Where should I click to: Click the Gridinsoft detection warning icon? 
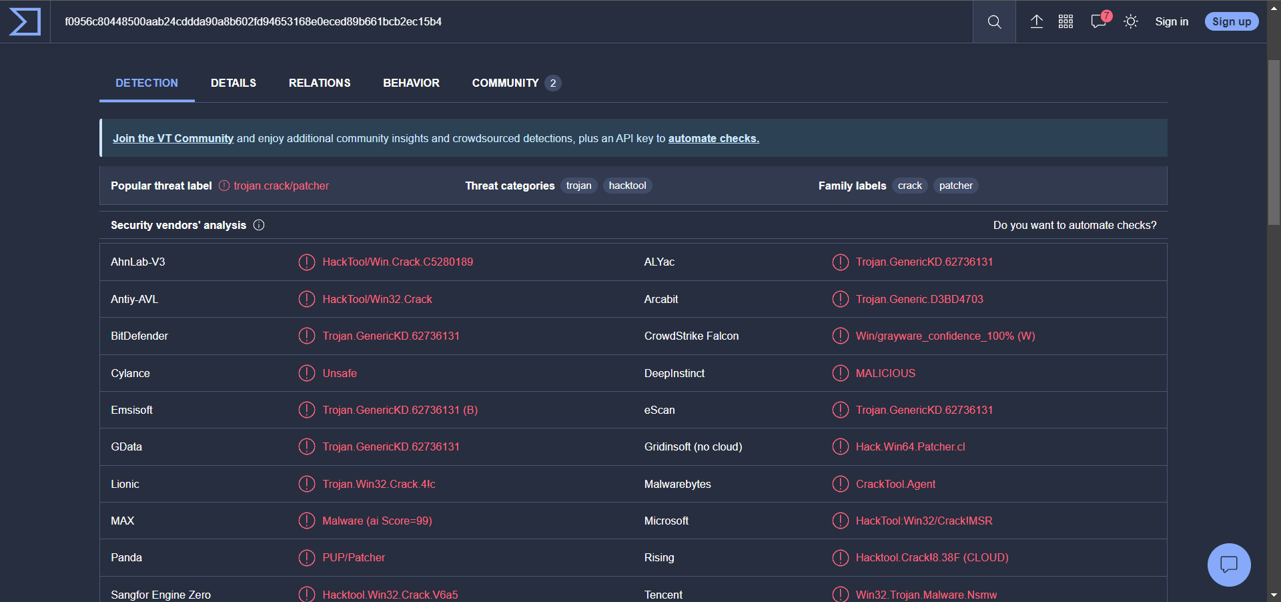point(840,446)
